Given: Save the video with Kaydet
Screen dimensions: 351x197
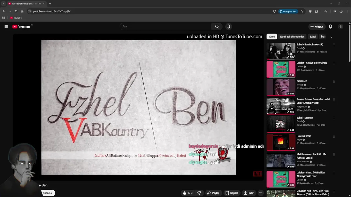Looking at the screenshot, I should coord(232,193).
